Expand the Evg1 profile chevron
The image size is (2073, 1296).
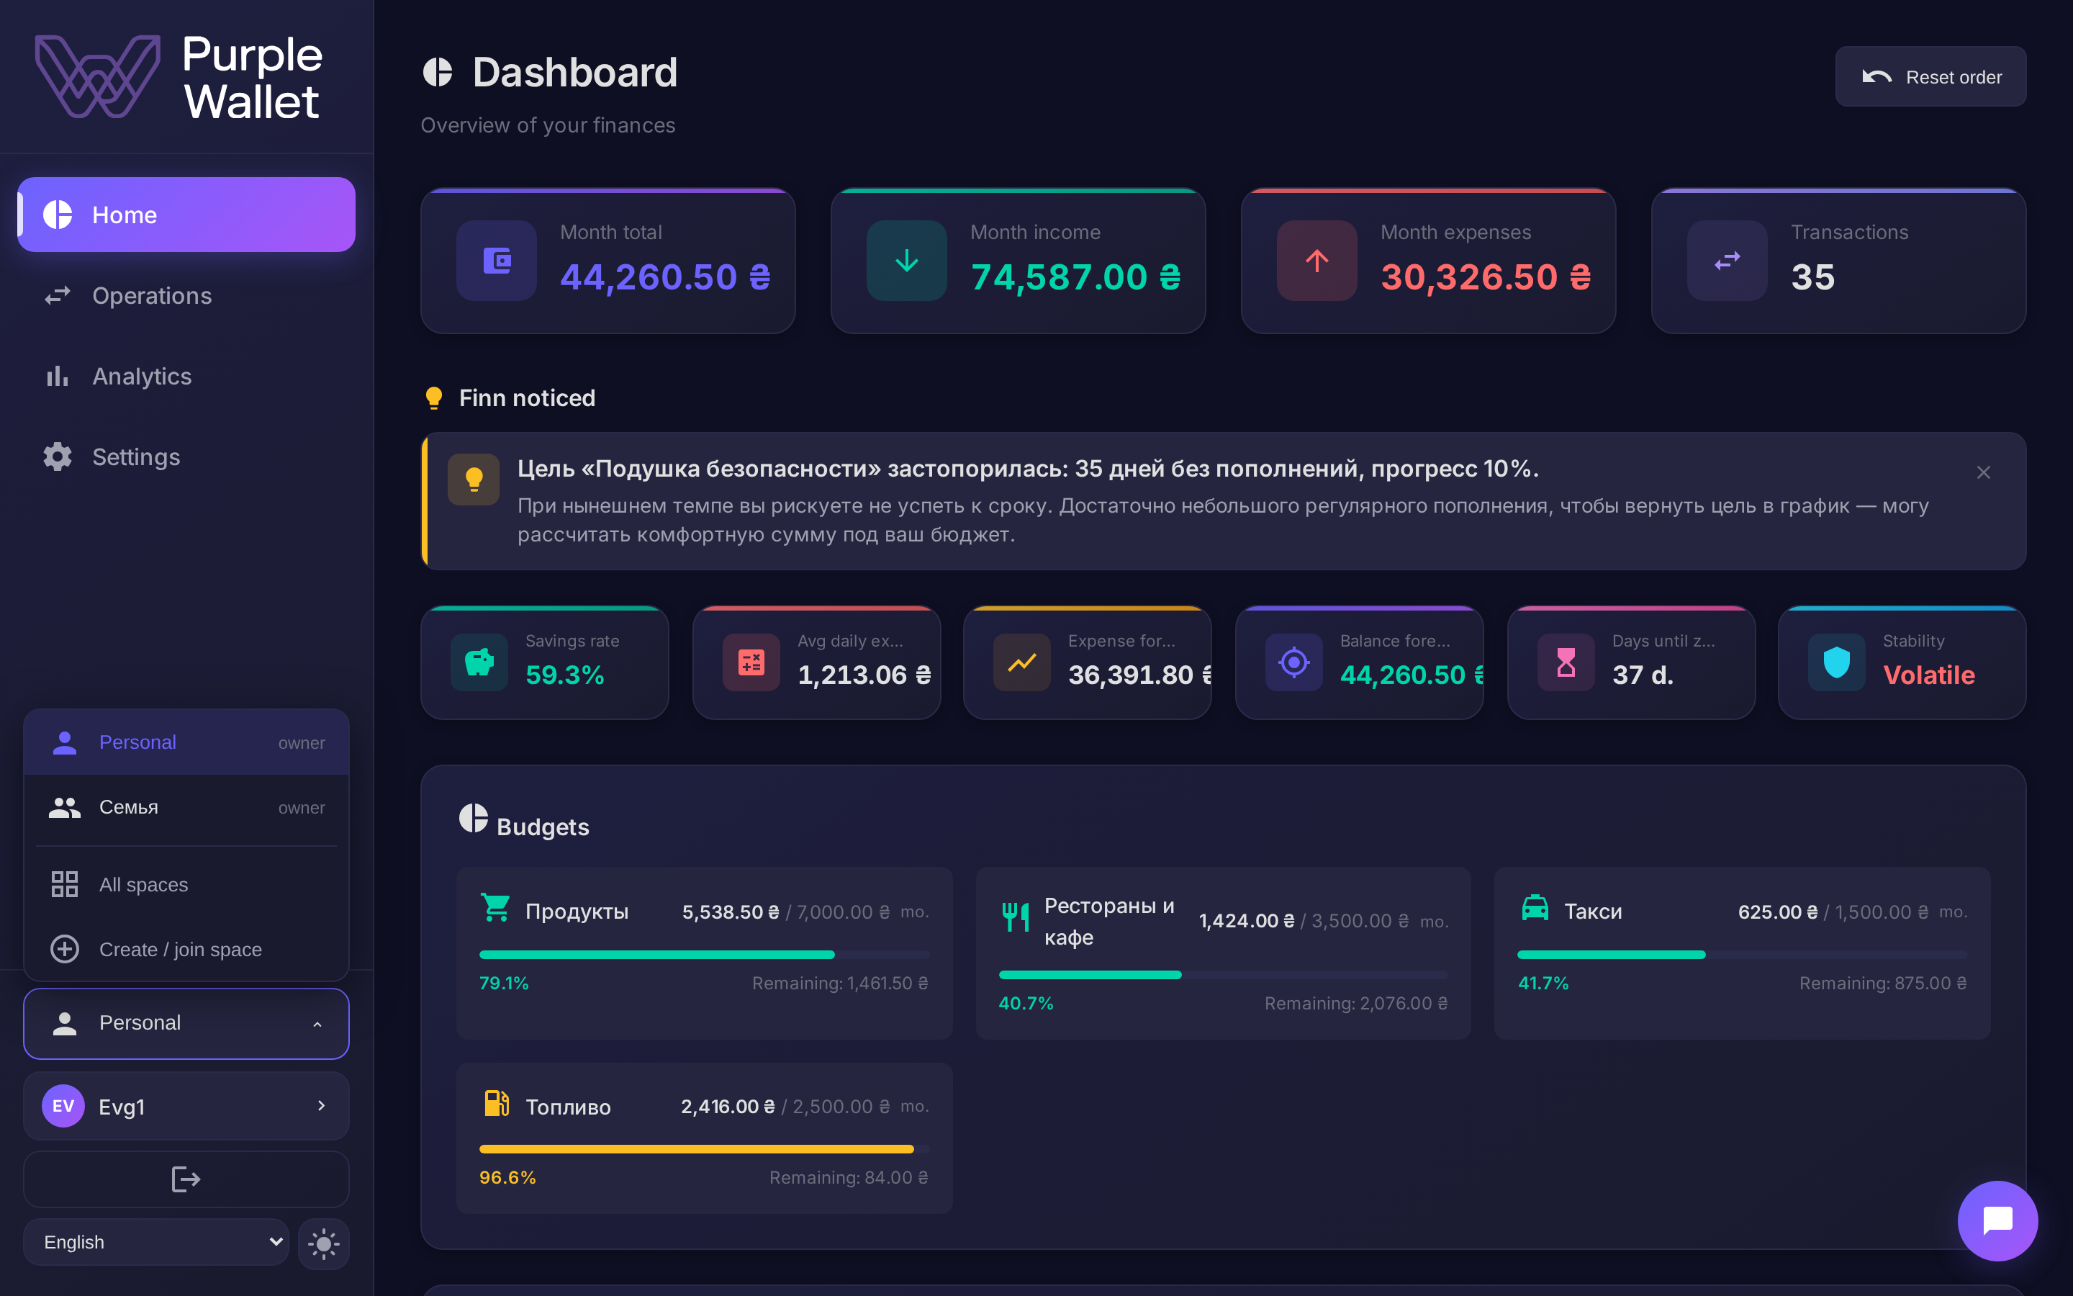(x=321, y=1106)
